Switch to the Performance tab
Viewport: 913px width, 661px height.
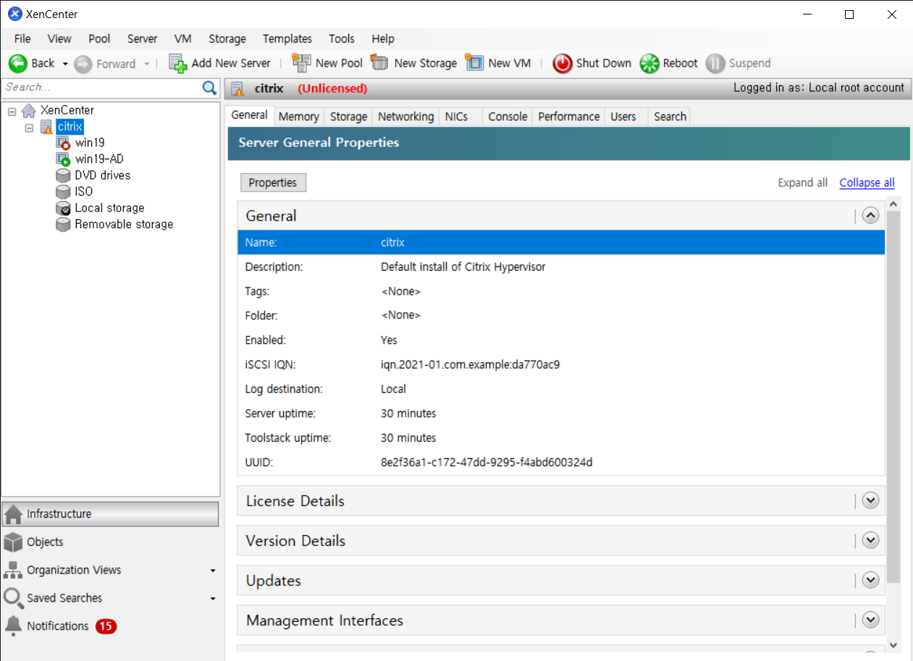[x=568, y=117]
